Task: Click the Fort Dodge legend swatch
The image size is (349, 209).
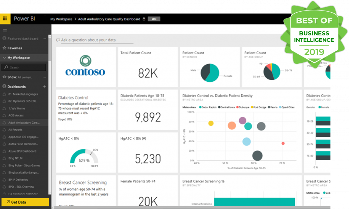Action: click(252, 107)
